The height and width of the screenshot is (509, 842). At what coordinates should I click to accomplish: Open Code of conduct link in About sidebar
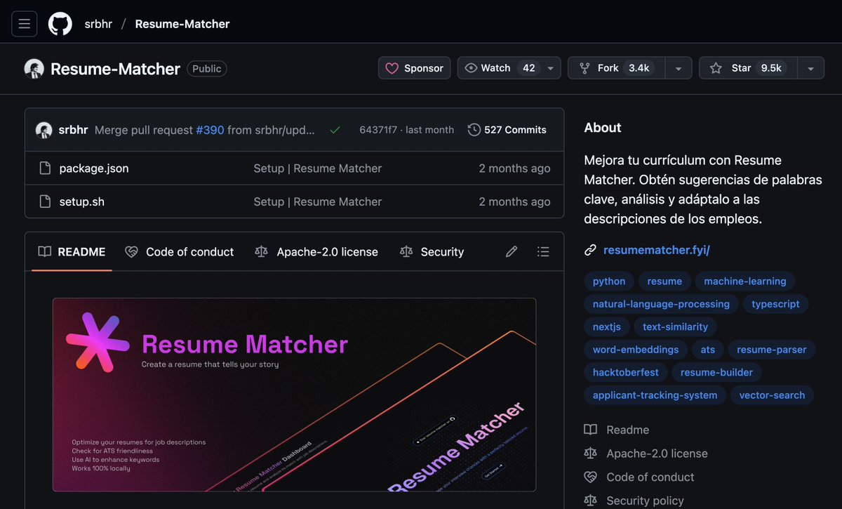pos(639,477)
